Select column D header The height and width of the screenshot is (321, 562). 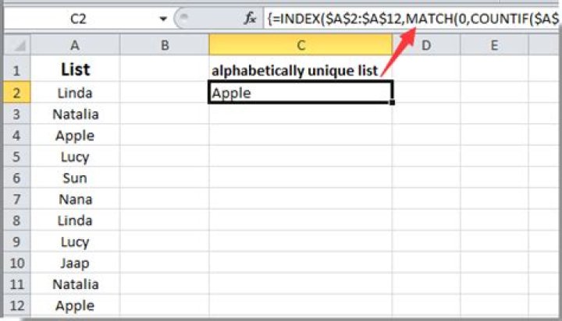(x=426, y=47)
